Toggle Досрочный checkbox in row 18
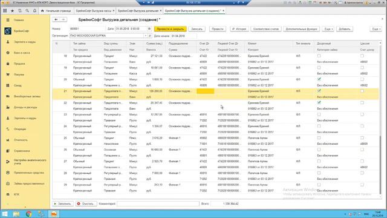387x218 pixels. pyautogui.click(x=319, y=56)
